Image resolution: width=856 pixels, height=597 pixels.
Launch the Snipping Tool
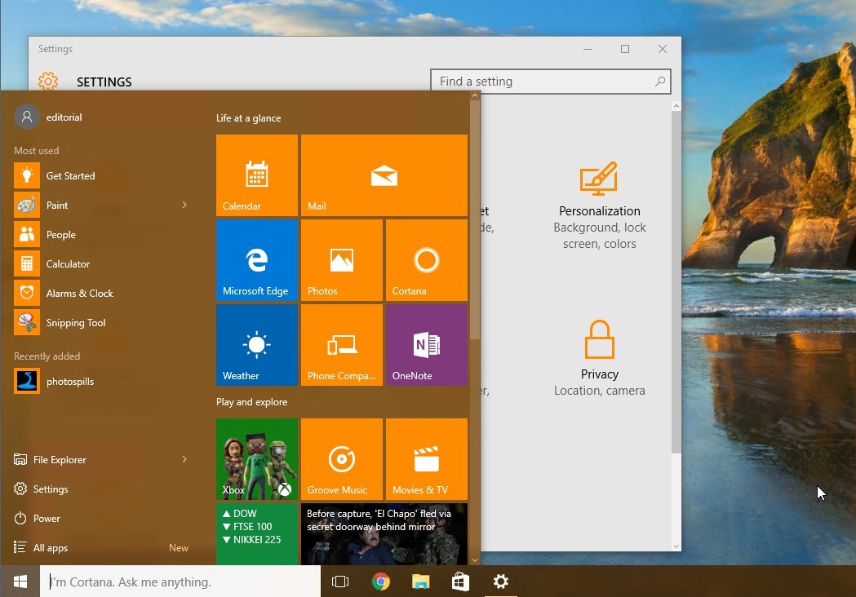tap(101, 323)
